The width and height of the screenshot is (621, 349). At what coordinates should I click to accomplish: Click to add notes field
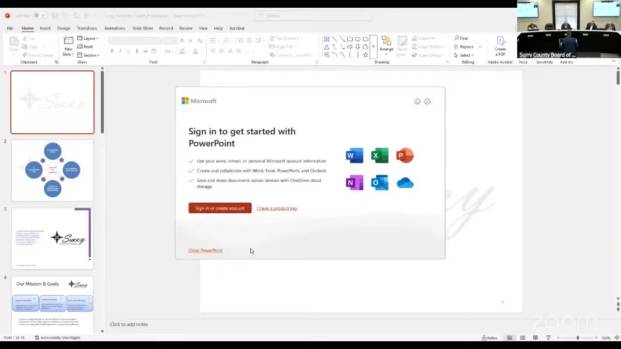(x=129, y=324)
